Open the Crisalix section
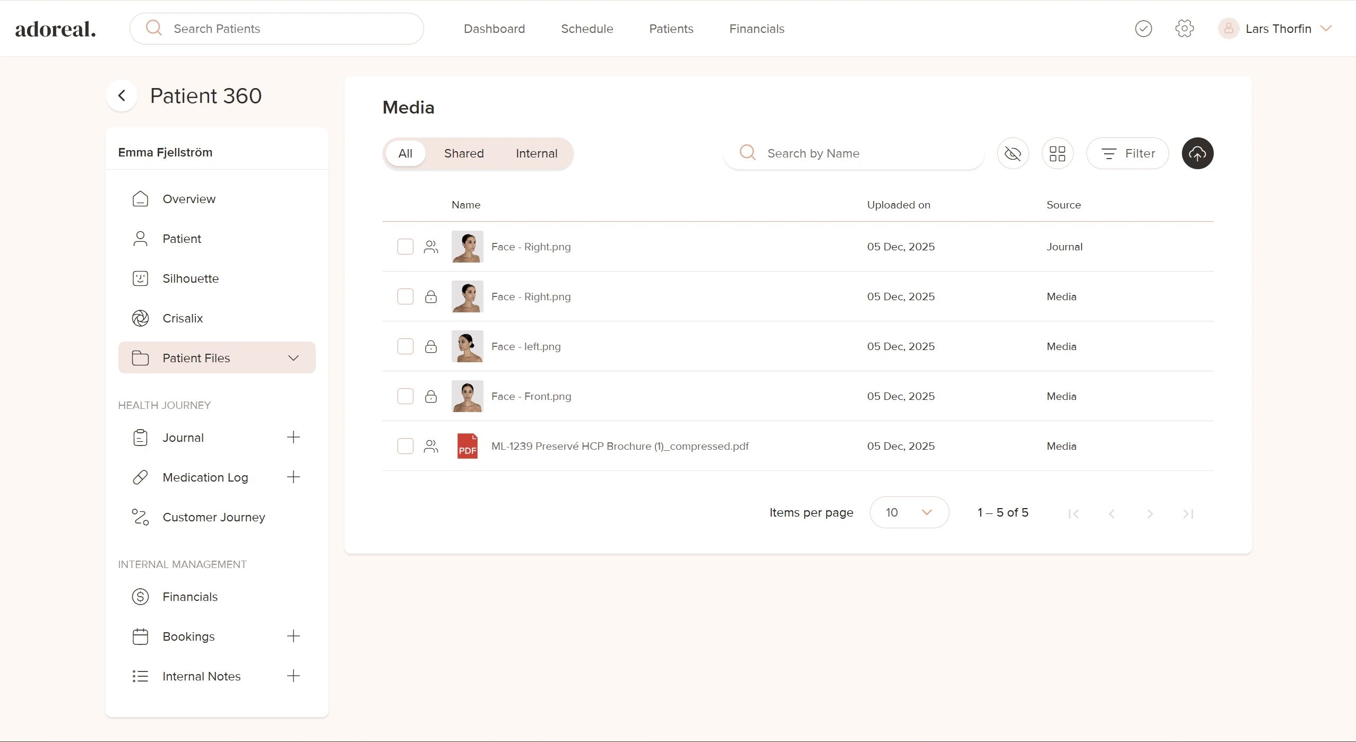This screenshot has height=742, width=1356. click(x=183, y=318)
